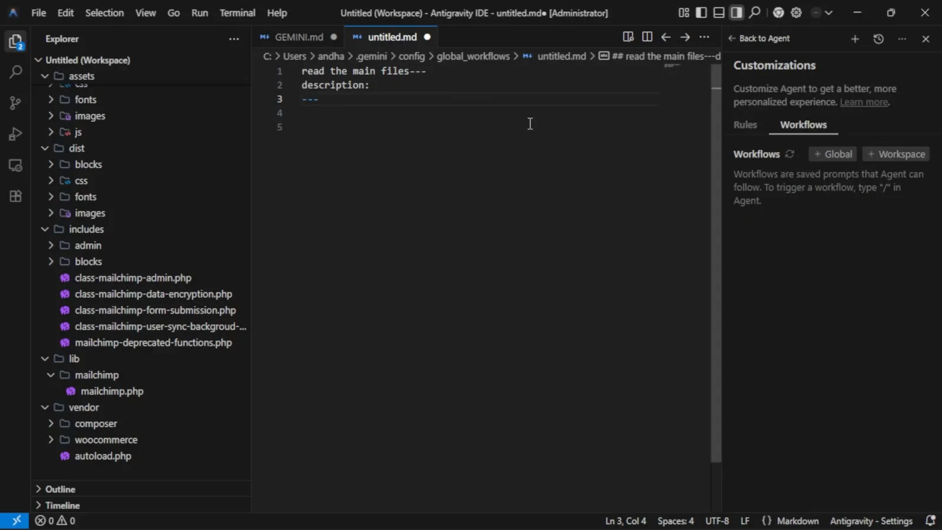Open the Terminal menu
Screen dimensions: 942x530
237,12
